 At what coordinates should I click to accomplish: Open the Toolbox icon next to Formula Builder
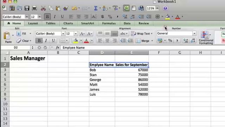pyautogui.click(x=134, y=8)
